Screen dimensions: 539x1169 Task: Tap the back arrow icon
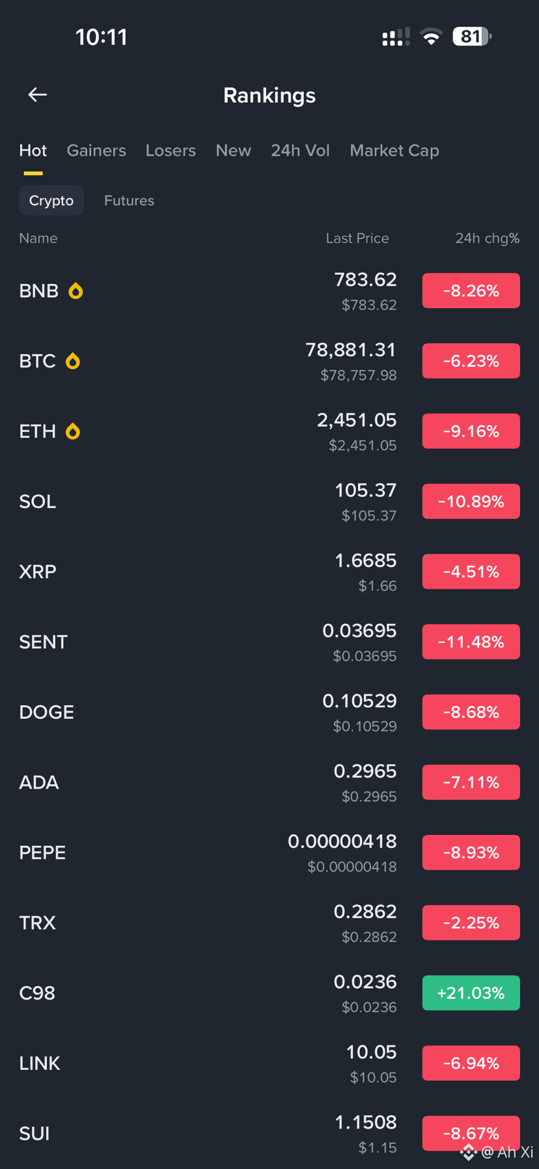tap(37, 95)
